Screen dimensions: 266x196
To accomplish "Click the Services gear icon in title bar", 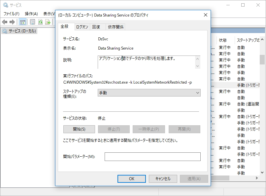I will click(5, 5).
